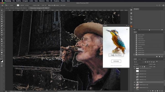Close the FX Box effect preview
The height and width of the screenshot is (92, 165).
[x=127, y=29]
